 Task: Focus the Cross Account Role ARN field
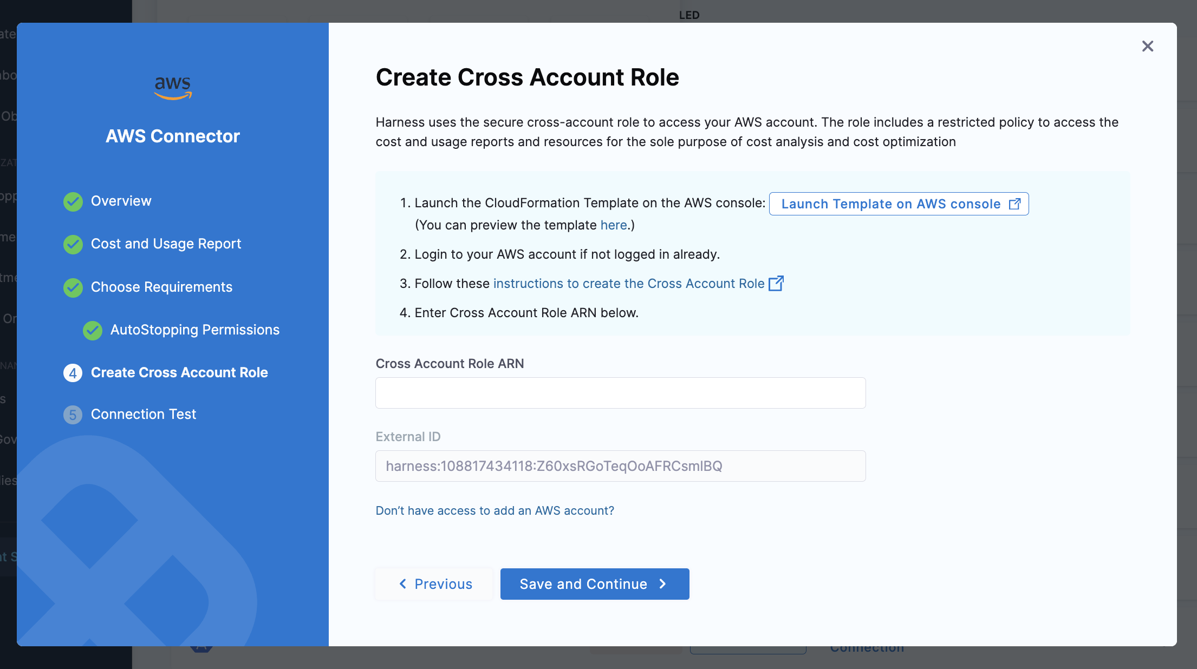(x=621, y=393)
